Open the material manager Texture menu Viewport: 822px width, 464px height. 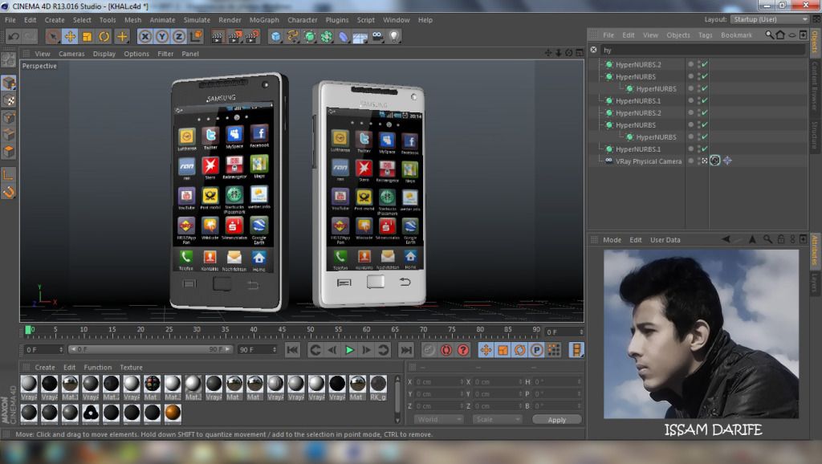click(131, 368)
